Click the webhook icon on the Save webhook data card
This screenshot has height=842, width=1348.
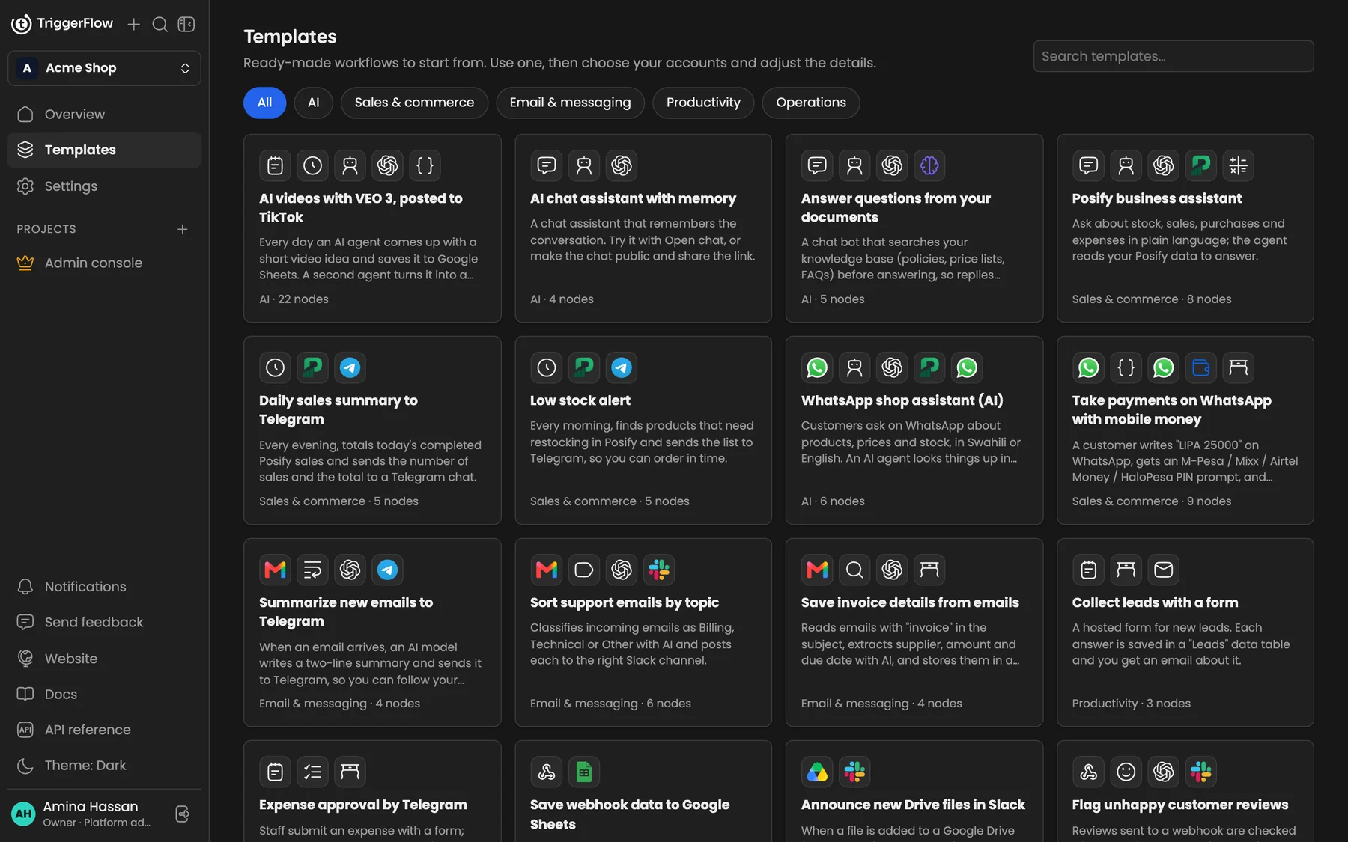click(546, 772)
